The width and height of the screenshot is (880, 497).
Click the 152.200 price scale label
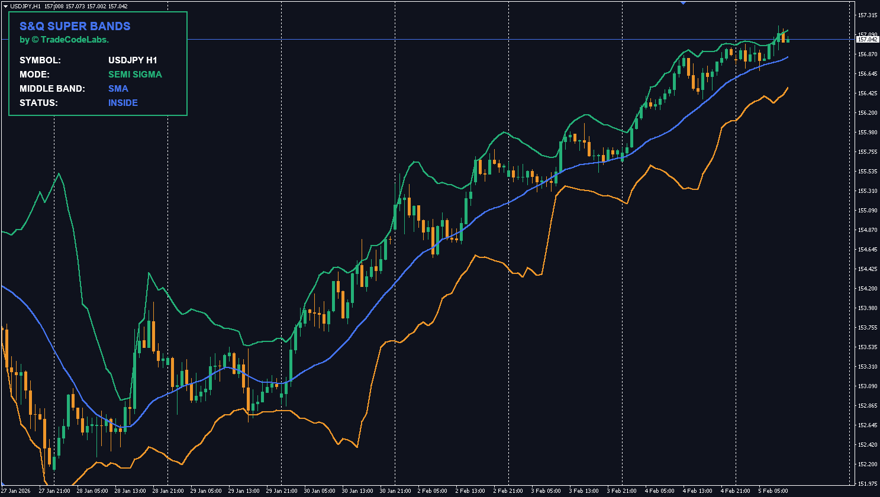point(867,464)
